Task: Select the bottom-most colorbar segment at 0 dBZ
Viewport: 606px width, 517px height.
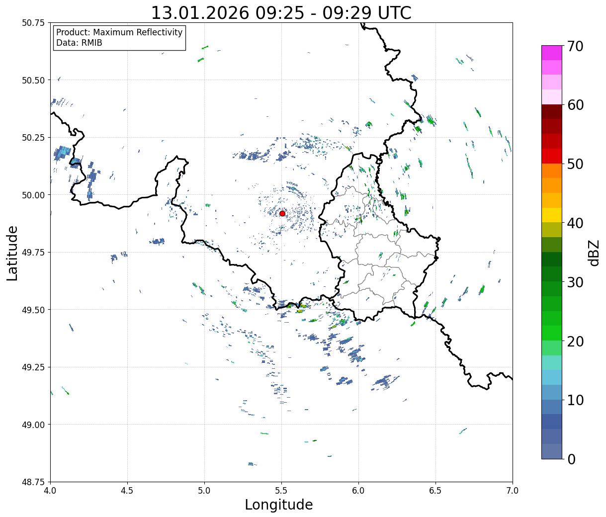Action: point(551,451)
